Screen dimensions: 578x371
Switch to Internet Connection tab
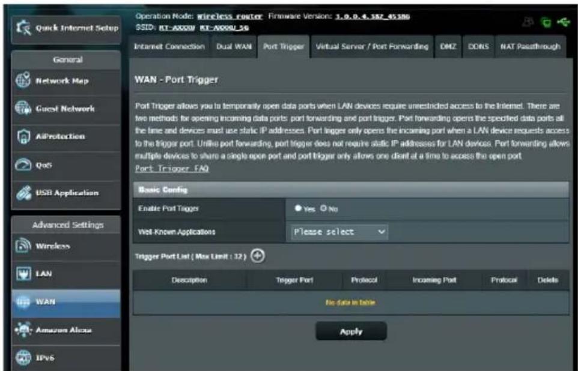169,47
